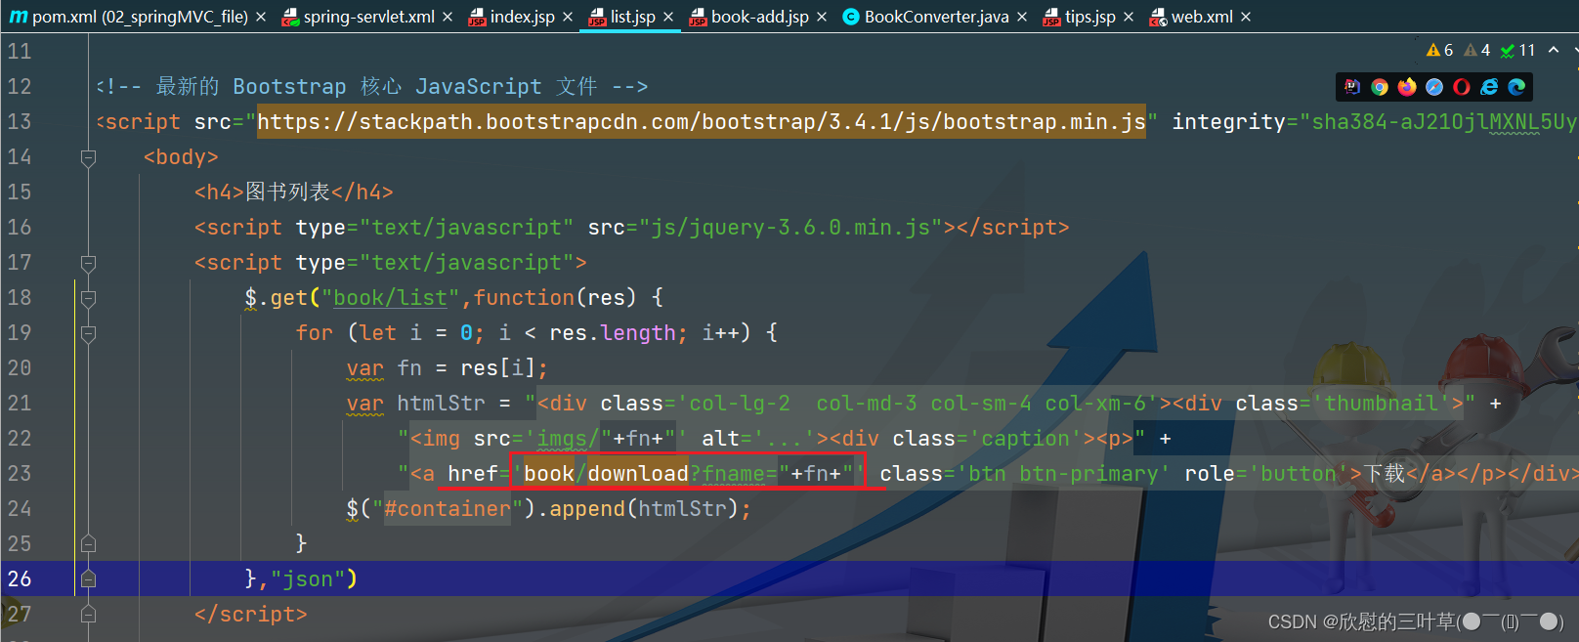Collapse the $.get callback fold on line 18
The width and height of the screenshot is (1579, 642).
coord(88,298)
